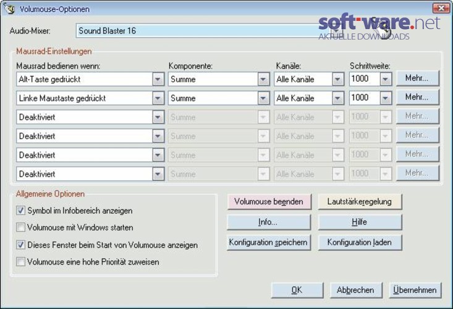The image size is (453, 309).
Task: Open the Lautstärkeregelung button
Action: click(x=360, y=201)
